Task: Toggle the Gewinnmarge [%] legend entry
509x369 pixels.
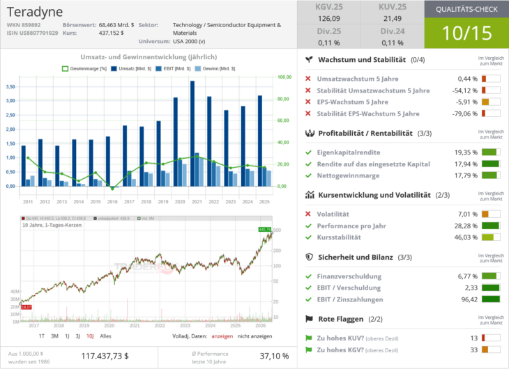Action: [84, 69]
